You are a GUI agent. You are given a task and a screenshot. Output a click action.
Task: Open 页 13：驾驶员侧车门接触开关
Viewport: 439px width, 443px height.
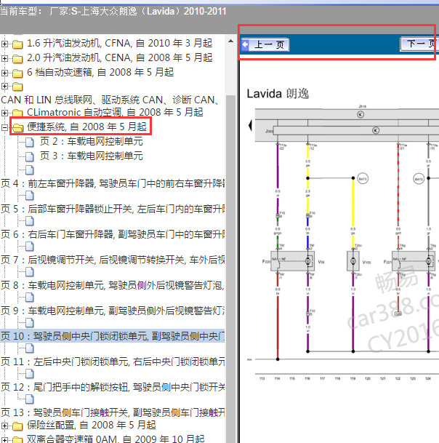[113, 412]
